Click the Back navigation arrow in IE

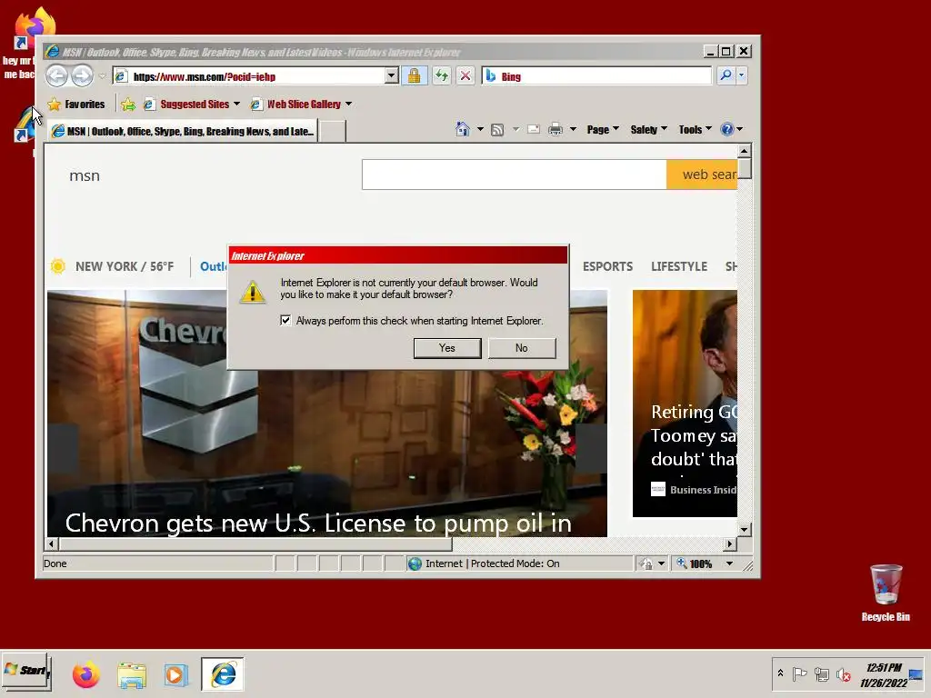pyautogui.click(x=57, y=76)
